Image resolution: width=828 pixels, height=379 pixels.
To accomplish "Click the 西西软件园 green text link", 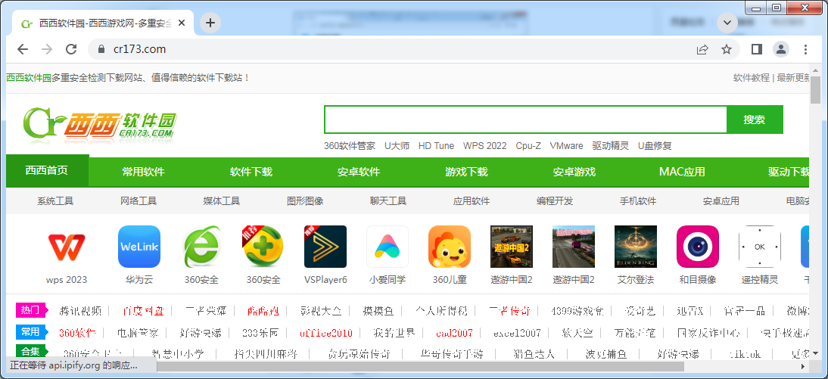I will point(29,78).
